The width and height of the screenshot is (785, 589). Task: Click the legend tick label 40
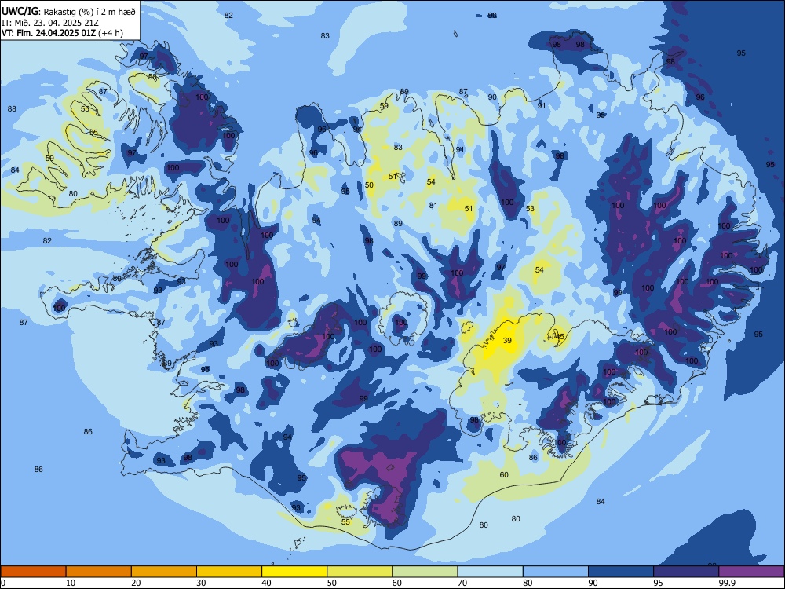(x=266, y=583)
